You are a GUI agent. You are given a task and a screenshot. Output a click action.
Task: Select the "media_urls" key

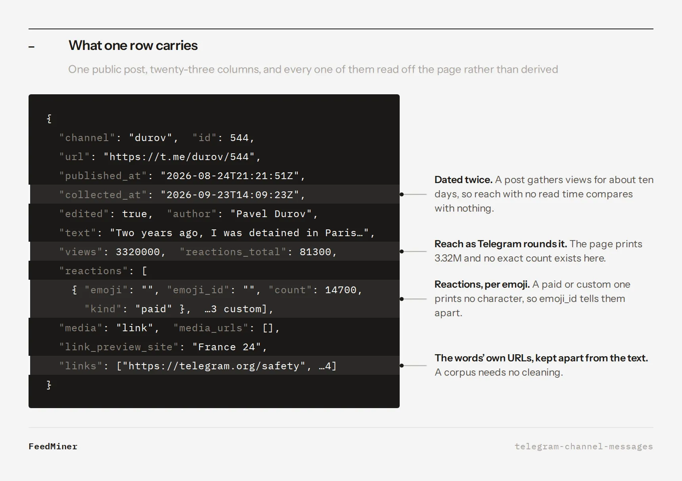pos(211,328)
